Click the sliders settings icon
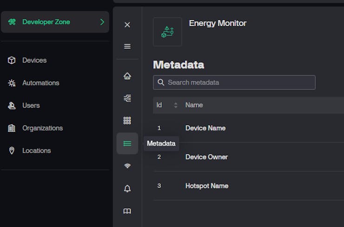The width and height of the screenshot is (344, 227). point(127,98)
